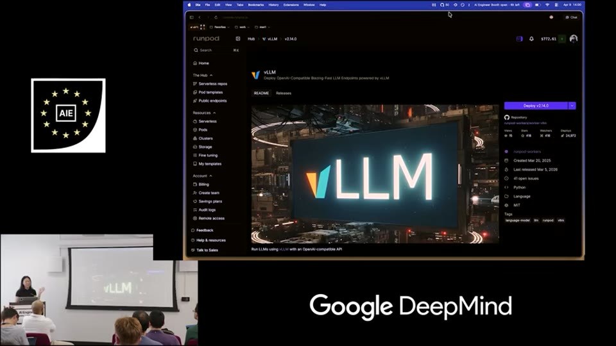Click the purple docs panel icon

519,39
